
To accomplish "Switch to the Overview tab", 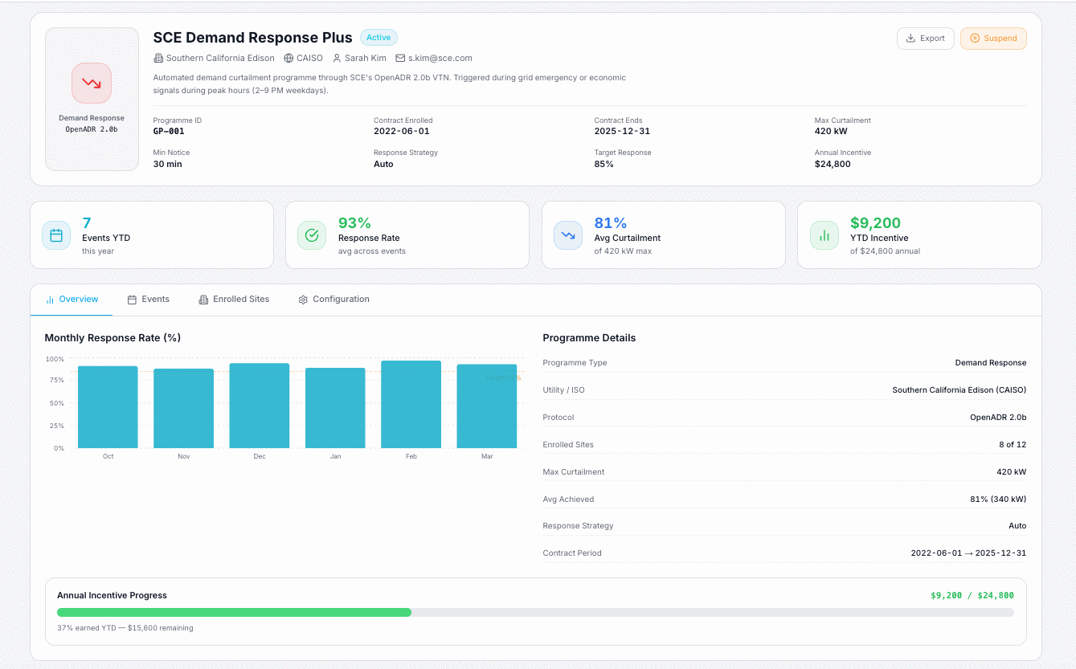I will point(72,300).
